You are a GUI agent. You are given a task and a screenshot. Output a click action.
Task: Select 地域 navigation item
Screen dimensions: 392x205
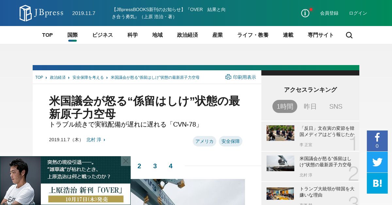(157, 35)
